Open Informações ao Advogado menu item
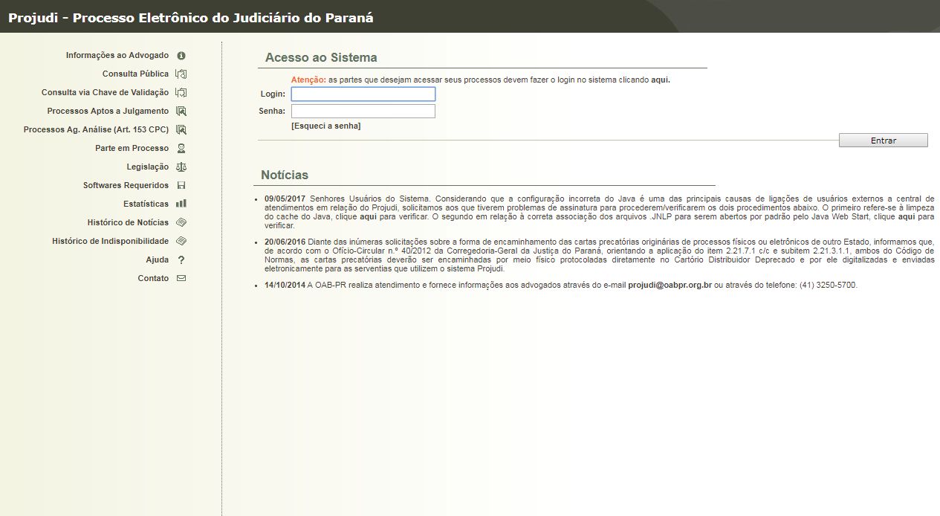Image resolution: width=940 pixels, height=516 pixels. tap(117, 56)
